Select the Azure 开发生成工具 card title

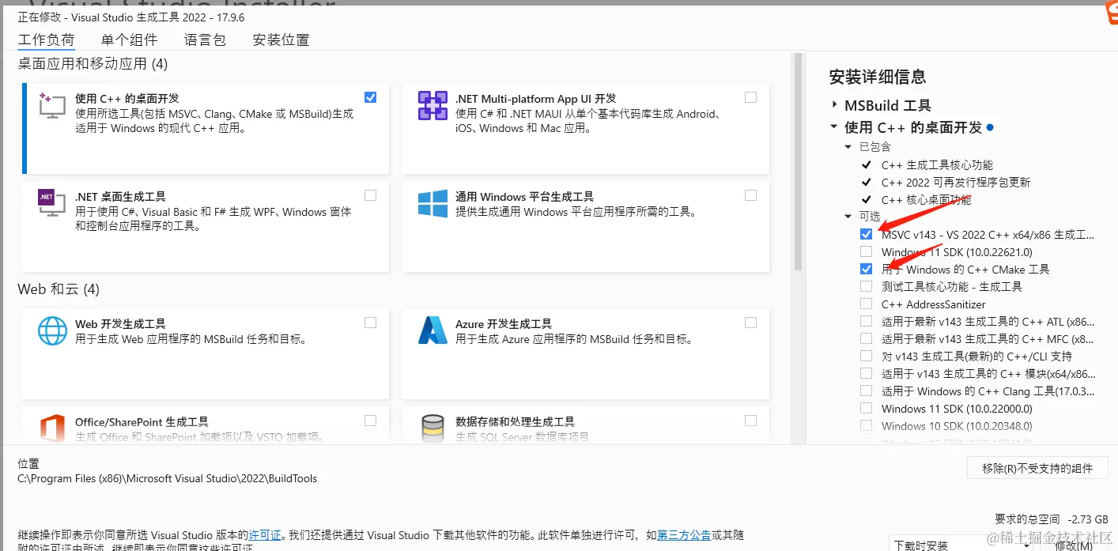[x=504, y=324]
